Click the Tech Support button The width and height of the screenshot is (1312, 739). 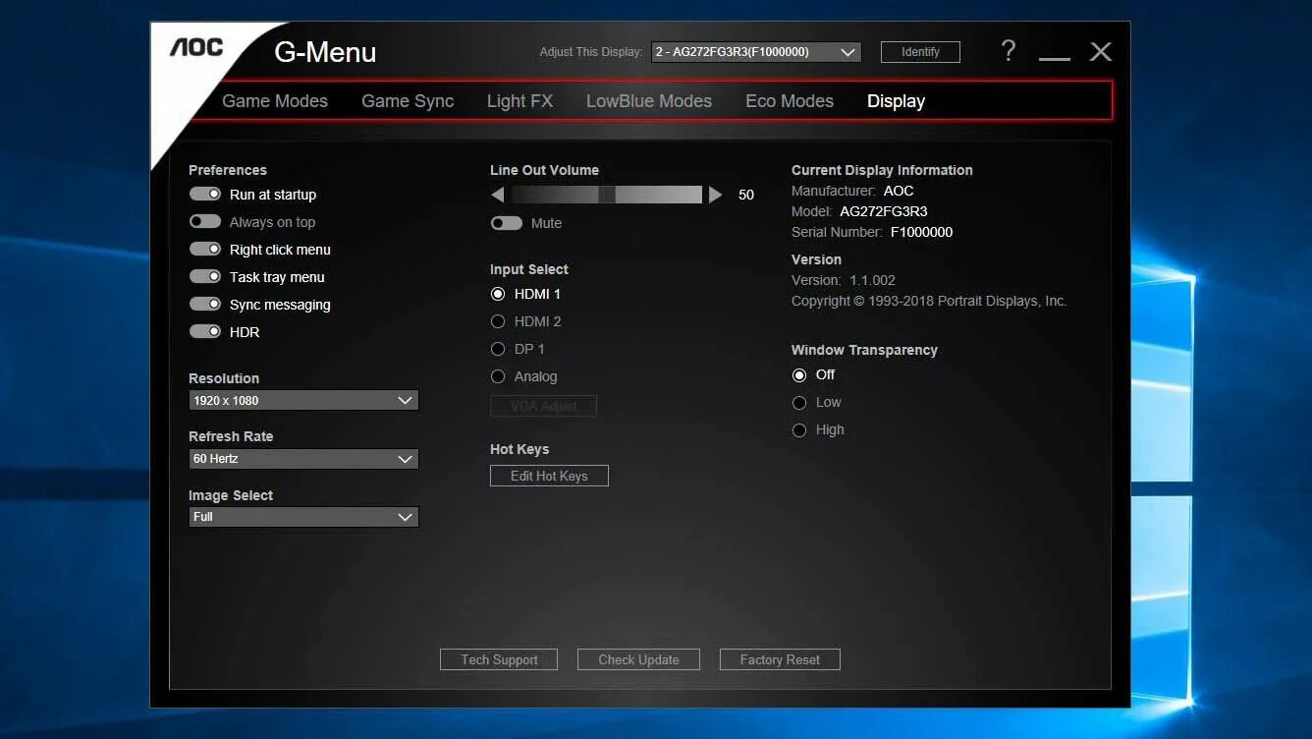click(x=499, y=659)
